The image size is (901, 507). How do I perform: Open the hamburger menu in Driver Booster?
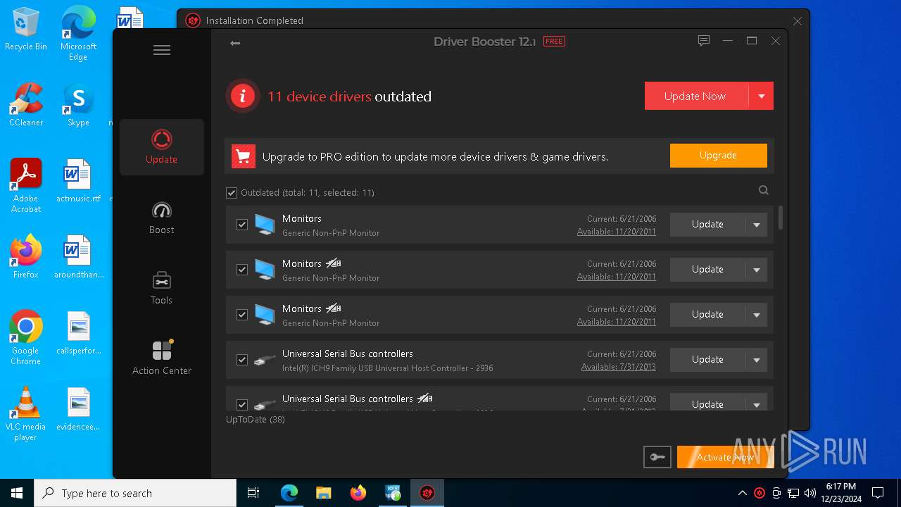click(162, 50)
